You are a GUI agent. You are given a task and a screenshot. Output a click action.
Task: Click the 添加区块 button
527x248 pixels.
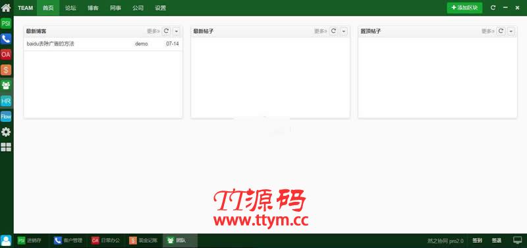[464, 8]
